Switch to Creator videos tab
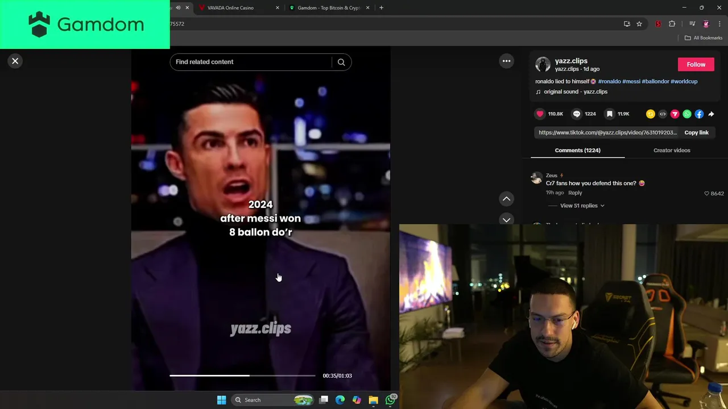728x409 pixels. 672,150
